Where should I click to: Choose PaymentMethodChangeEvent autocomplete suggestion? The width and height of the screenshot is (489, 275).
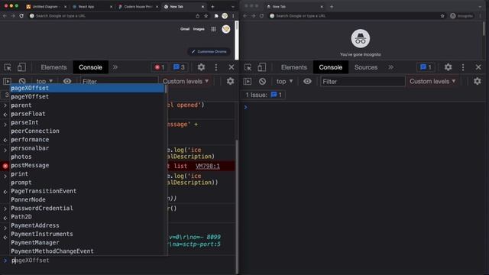(87, 251)
